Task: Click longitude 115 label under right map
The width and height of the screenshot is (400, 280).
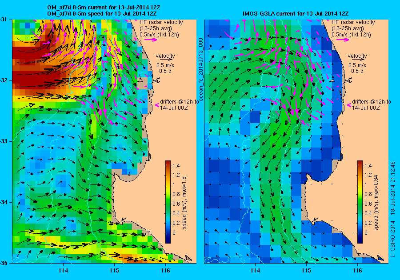Action: coord(306,271)
